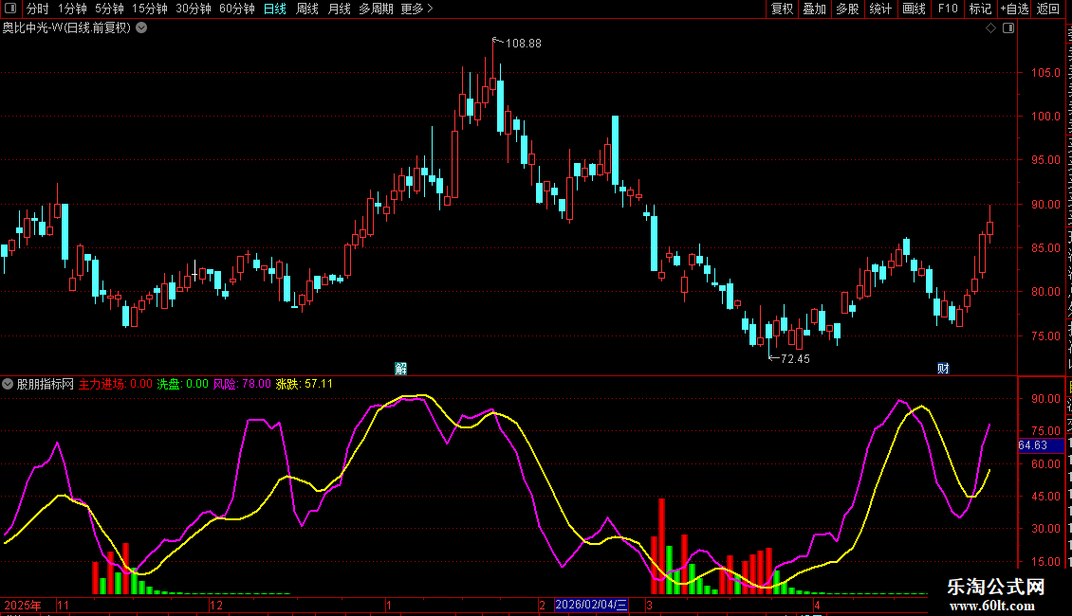Click the 2026/02/04/三 date cursor label

[591, 605]
